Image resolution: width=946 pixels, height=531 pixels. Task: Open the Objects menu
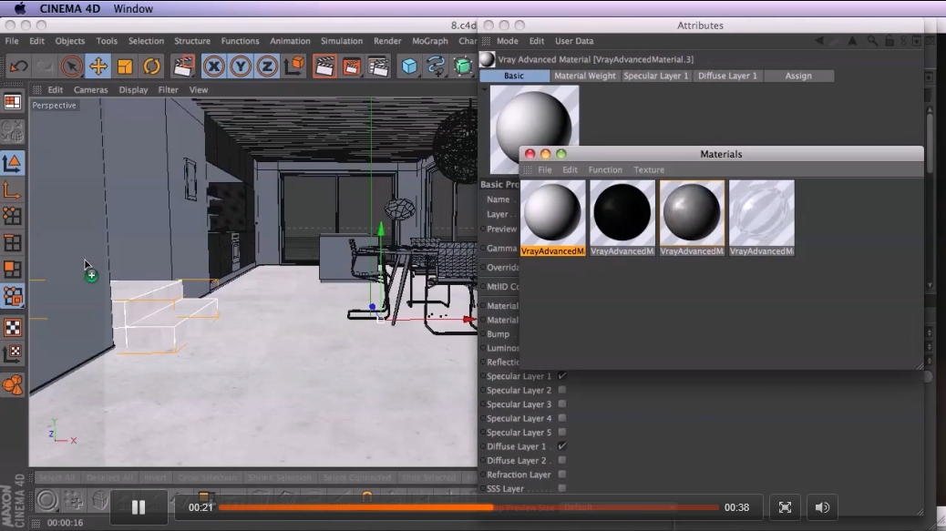70,41
